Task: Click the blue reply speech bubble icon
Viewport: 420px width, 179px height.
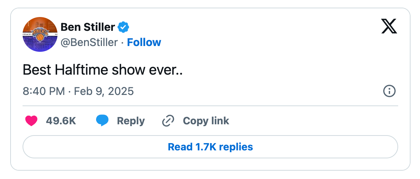Action: [102, 121]
